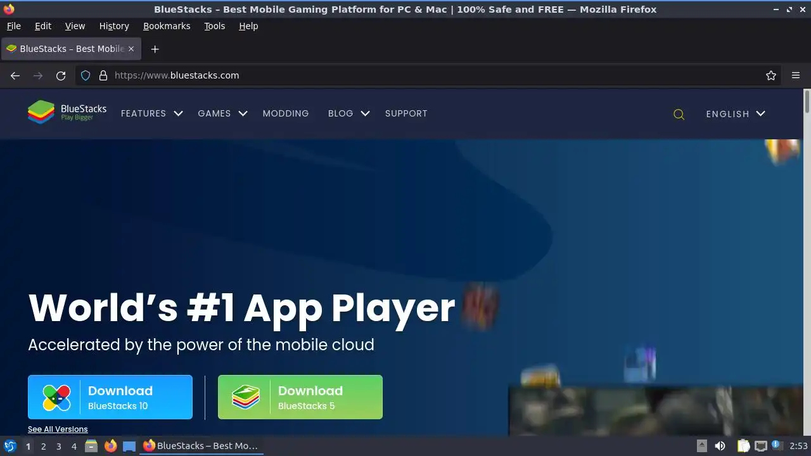Screen dimensions: 811x456
Task: Click the BlueStacks 5 stacked-layers icon
Action: coord(246,398)
